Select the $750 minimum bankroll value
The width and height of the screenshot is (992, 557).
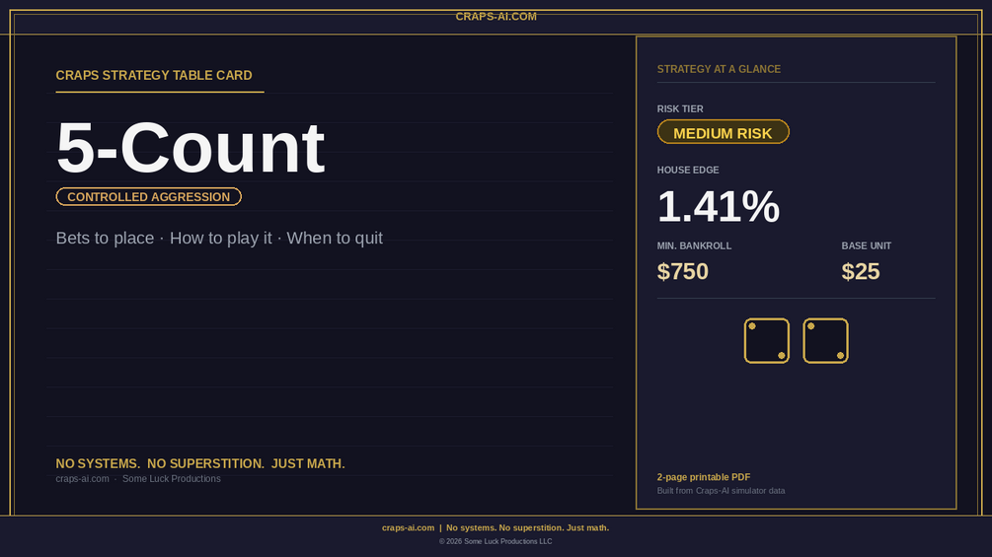[x=683, y=271]
